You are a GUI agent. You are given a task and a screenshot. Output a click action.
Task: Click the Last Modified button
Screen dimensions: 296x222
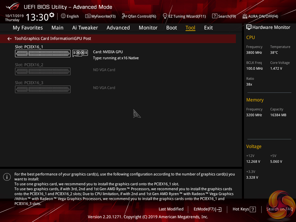point(171,209)
